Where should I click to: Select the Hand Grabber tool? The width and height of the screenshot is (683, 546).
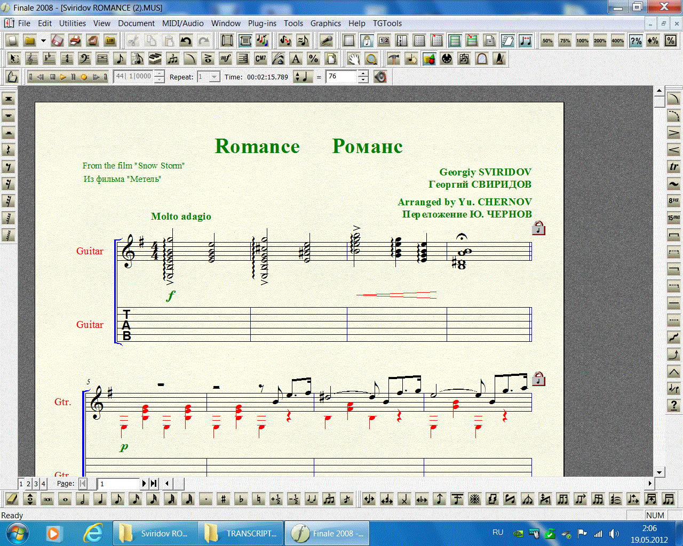click(x=354, y=59)
